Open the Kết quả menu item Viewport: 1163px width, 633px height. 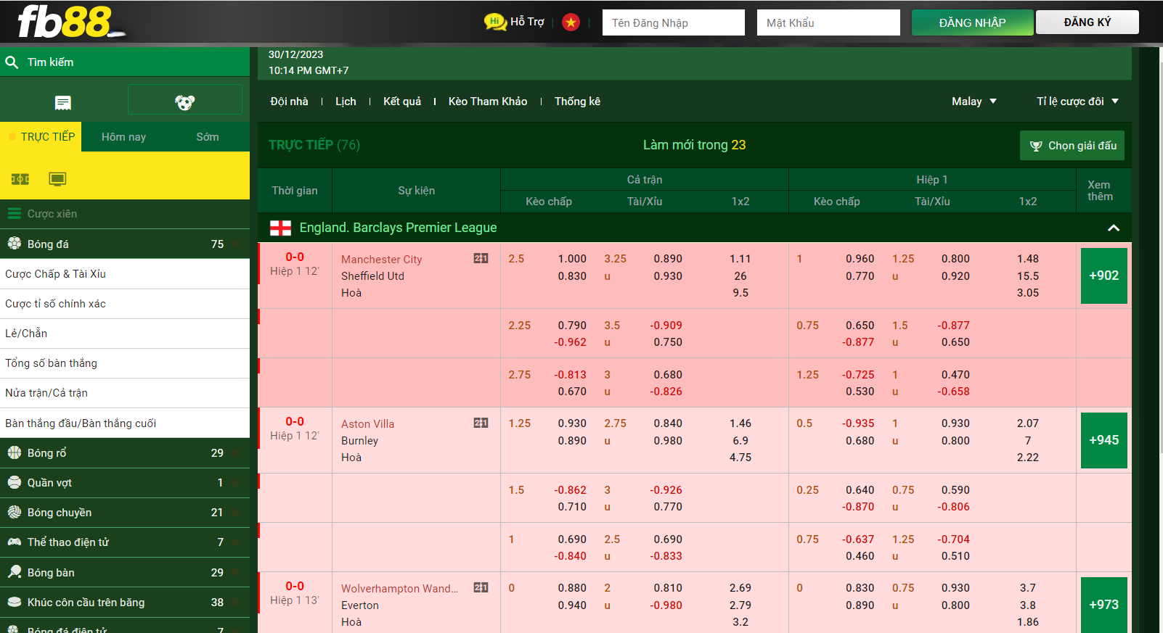click(402, 102)
